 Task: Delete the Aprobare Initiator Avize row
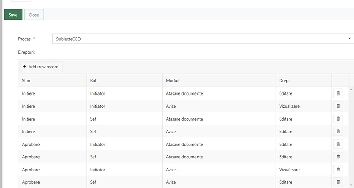(338, 169)
